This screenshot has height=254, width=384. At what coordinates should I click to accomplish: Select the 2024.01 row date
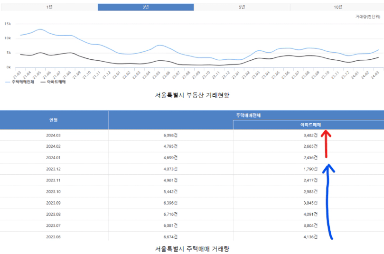click(53, 158)
